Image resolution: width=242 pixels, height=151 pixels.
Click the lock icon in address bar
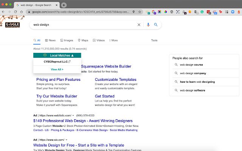coord(29,12)
